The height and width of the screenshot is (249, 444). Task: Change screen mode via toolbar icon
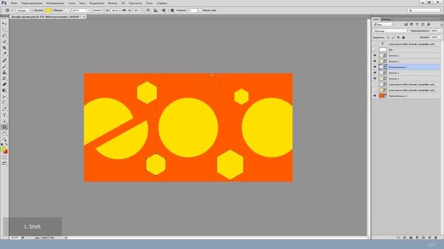coord(4,163)
